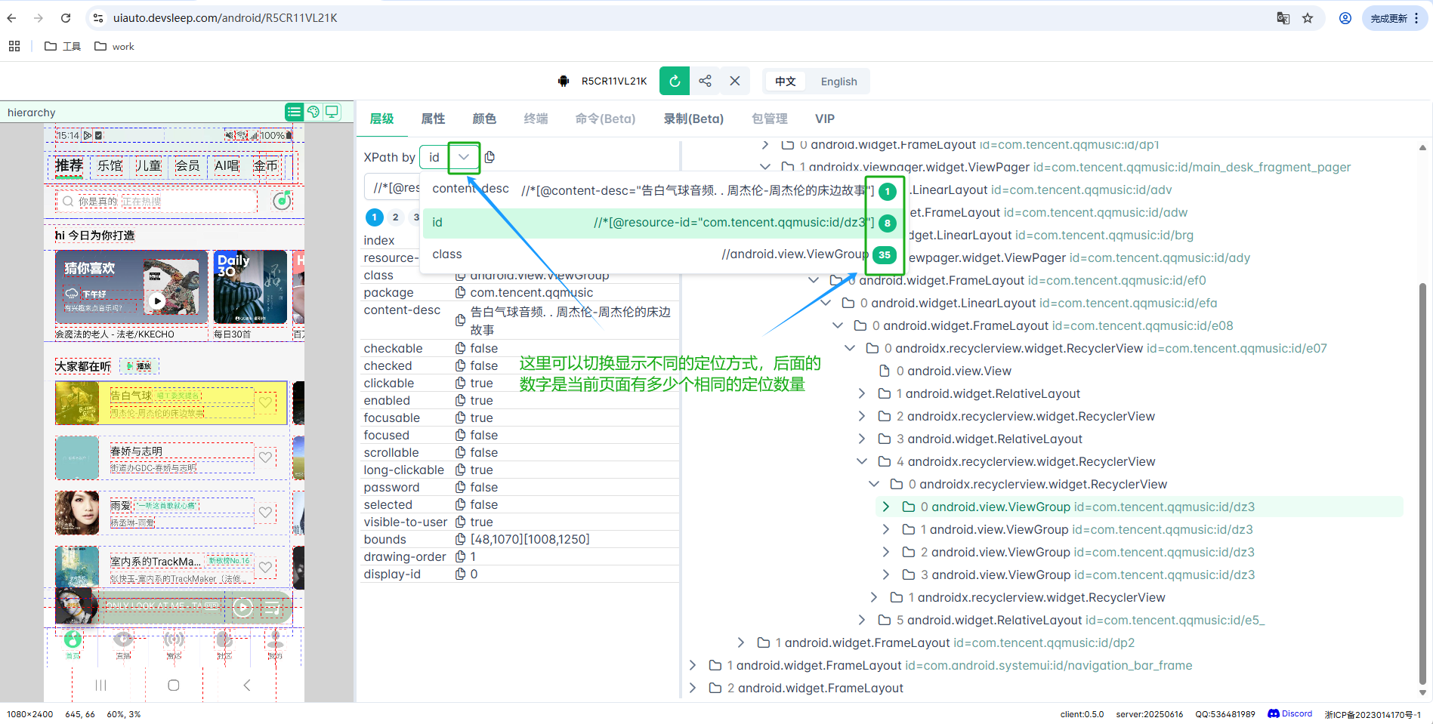
Task: Switch interface language to English
Action: click(838, 81)
